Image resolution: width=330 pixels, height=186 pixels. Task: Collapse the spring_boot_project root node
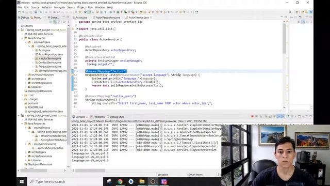(19, 30)
